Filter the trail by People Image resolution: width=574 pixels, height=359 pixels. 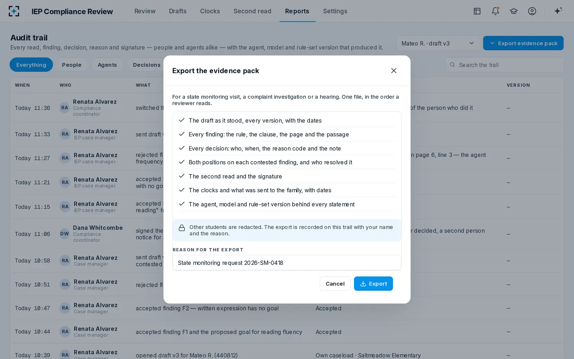click(72, 65)
